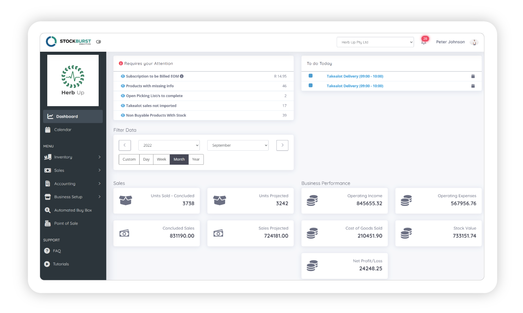Click the Concluded Sales cash icon
The height and width of the screenshot is (313, 523).
[124, 233]
